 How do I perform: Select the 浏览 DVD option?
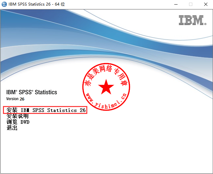click(18, 122)
